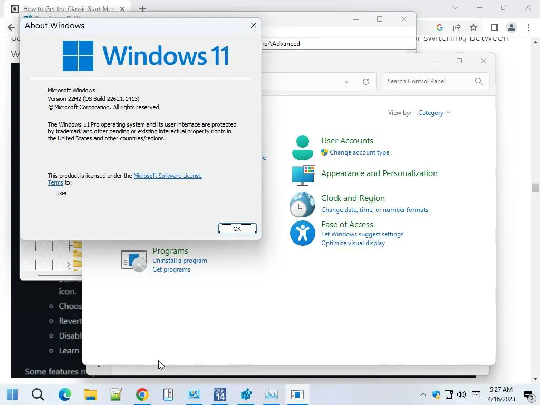Open Chrome tab search chevron

tap(455, 7)
